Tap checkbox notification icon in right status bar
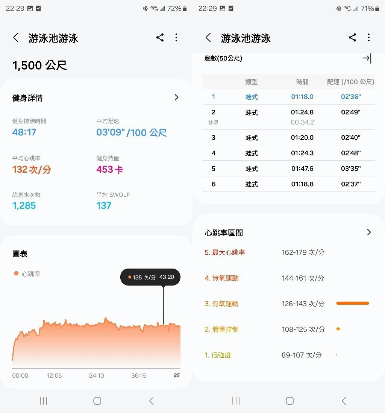Viewport: 385px width, 413px height. (231, 9)
